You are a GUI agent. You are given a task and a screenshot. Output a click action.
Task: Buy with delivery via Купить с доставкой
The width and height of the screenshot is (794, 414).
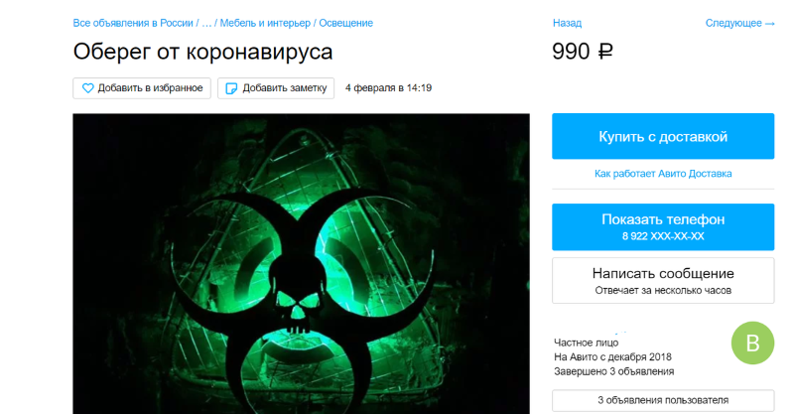click(x=663, y=136)
